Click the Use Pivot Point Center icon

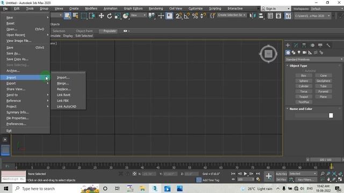(x=152, y=16)
